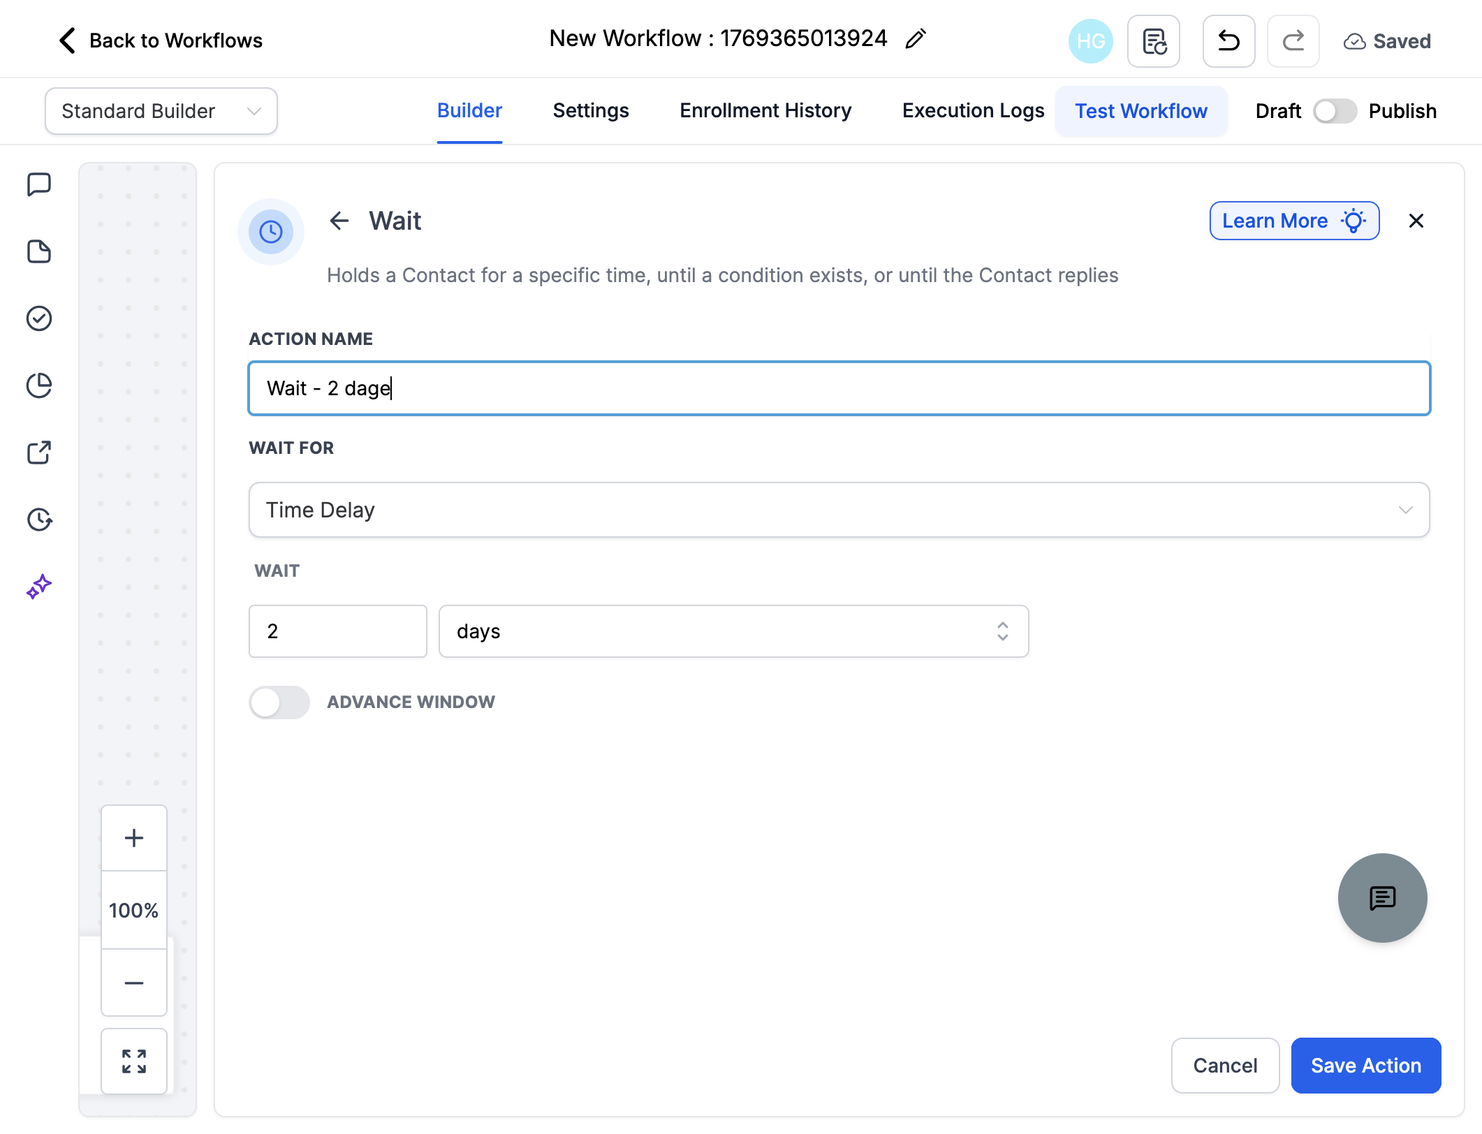Launch the AI sparkle assistant icon
The height and width of the screenshot is (1134, 1482).
coord(39,587)
